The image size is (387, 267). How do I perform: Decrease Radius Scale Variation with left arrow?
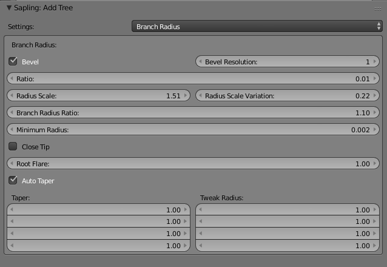200,96
